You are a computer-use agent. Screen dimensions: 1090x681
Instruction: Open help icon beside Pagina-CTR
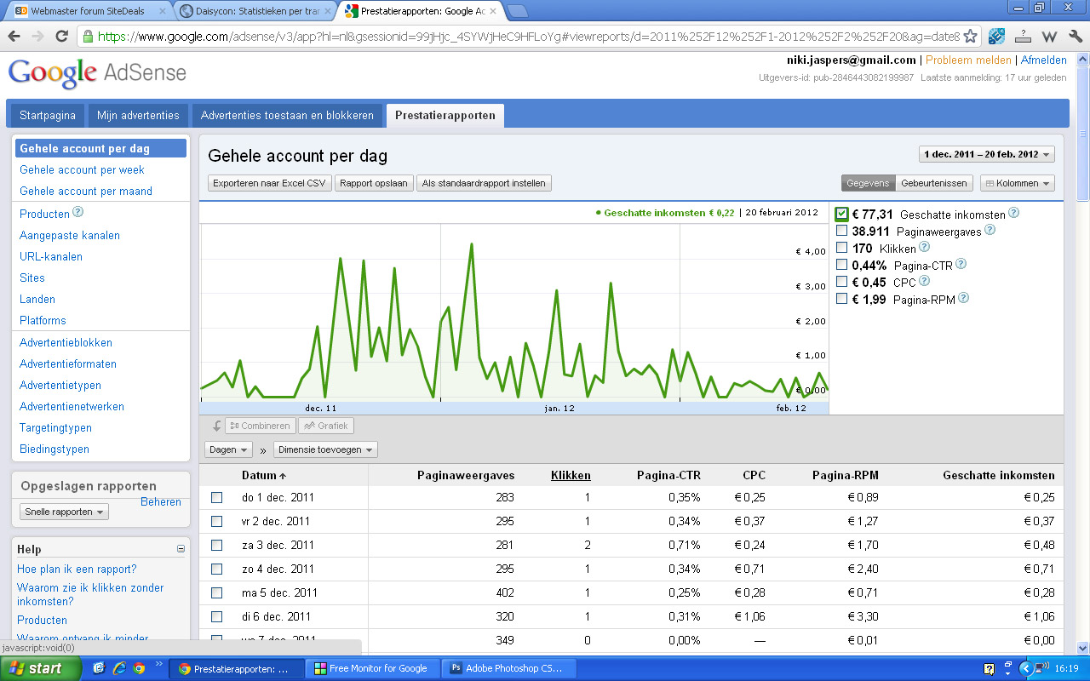pos(961,265)
